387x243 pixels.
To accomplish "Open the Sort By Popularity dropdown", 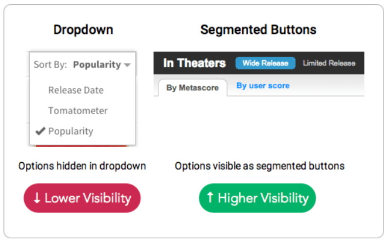I will [x=82, y=64].
